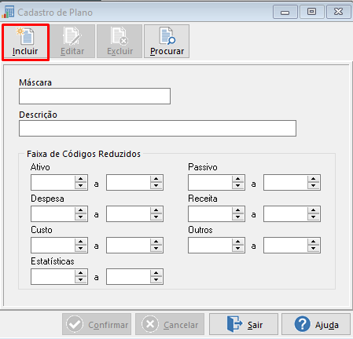This screenshot has width=353, height=339.
Task: Decrease the Estatísticas start value
Action: pyautogui.click(x=81, y=280)
